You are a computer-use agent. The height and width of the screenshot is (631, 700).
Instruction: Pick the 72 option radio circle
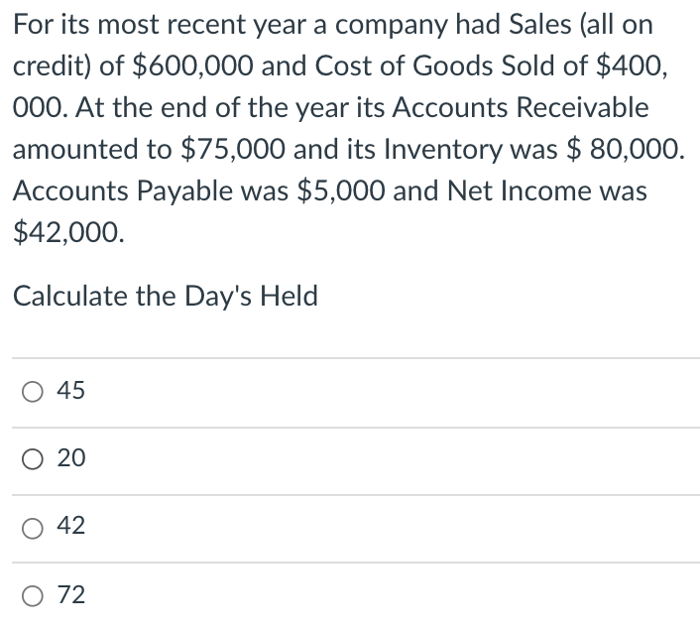[x=33, y=595]
